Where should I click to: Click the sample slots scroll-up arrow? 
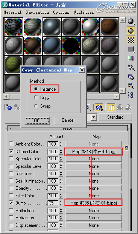point(123,20)
